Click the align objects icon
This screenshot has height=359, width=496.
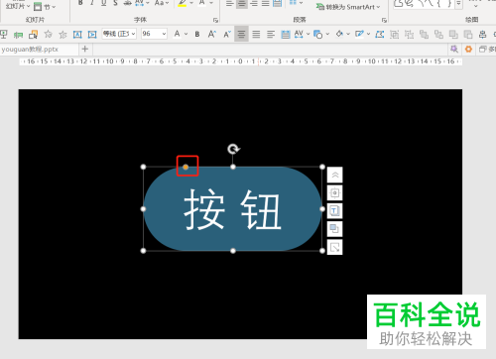coord(482,34)
